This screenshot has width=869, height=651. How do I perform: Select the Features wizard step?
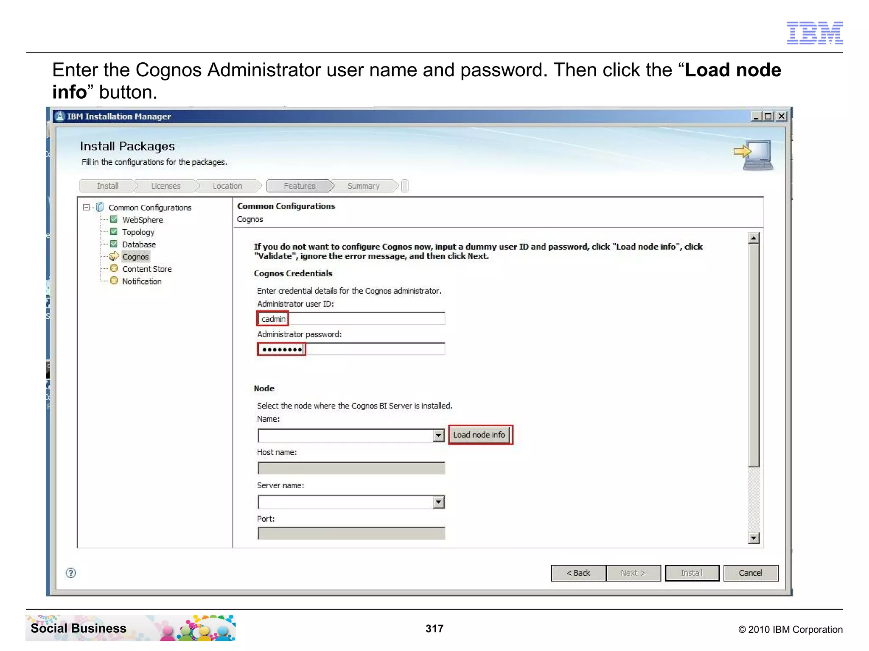tap(300, 186)
